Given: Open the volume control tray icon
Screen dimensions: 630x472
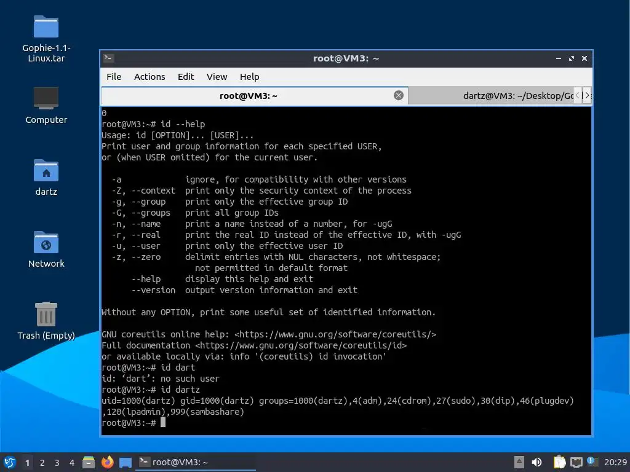Looking at the screenshot, I should 536,462.
